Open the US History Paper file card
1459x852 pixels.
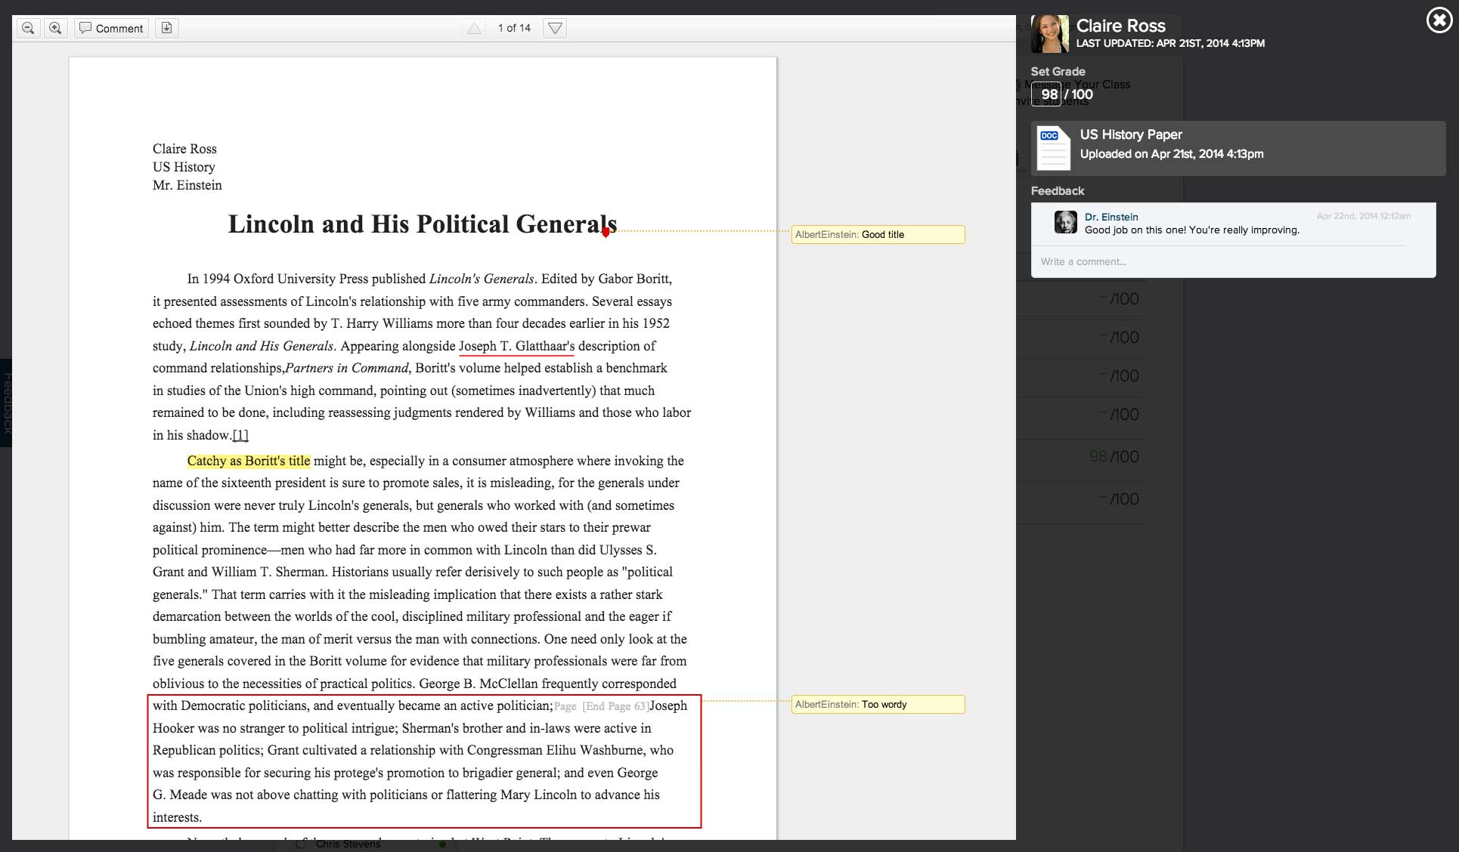click(x=1238, y=148)
